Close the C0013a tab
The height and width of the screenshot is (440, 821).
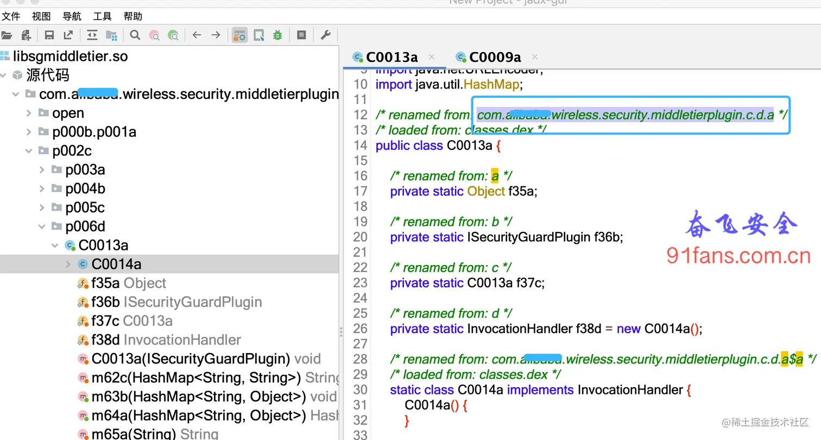[432, 56]
